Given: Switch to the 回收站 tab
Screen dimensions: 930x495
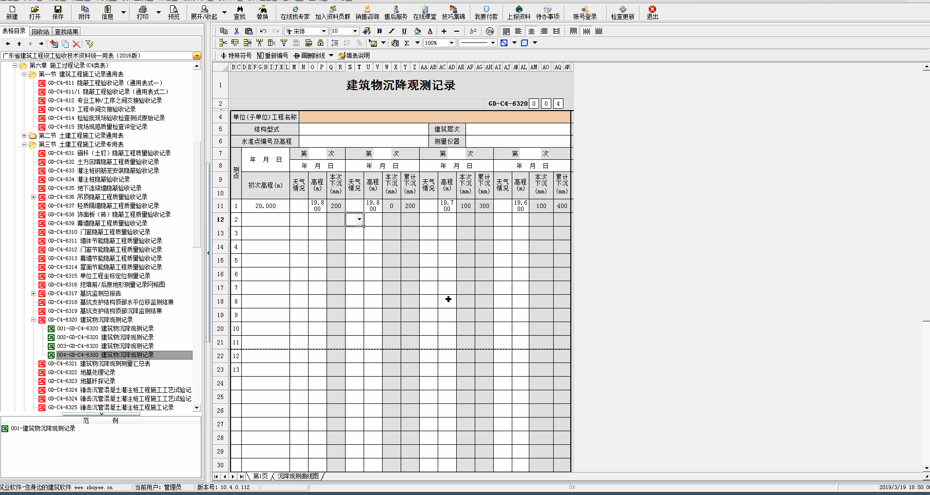Looking at the screenshot, I should coord(40,32).
